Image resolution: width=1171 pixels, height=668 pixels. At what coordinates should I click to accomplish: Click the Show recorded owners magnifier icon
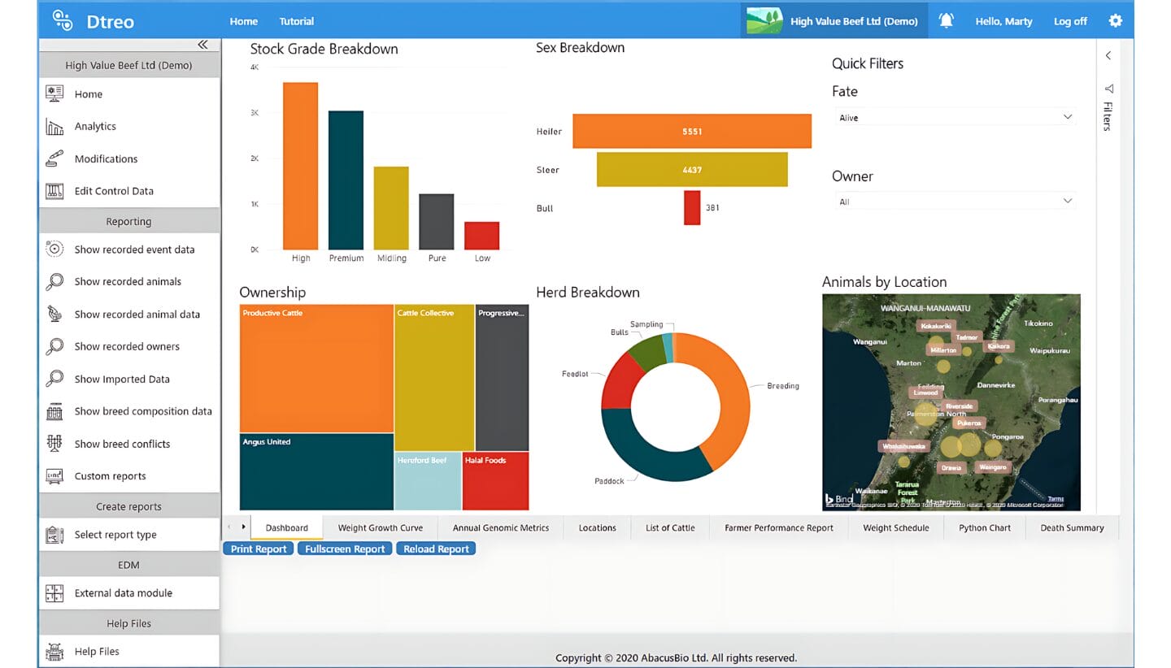click(x=54, y=346)
